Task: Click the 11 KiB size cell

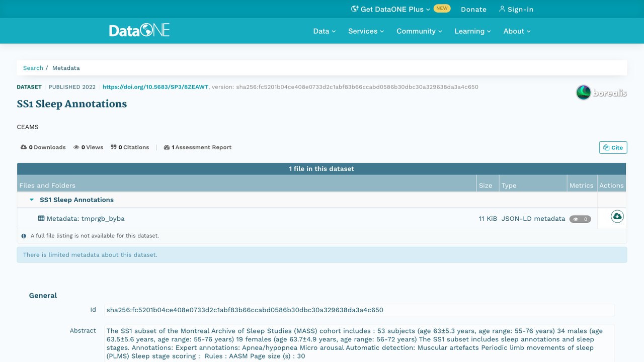Action: pyautogui.click(x=488, y=219)
